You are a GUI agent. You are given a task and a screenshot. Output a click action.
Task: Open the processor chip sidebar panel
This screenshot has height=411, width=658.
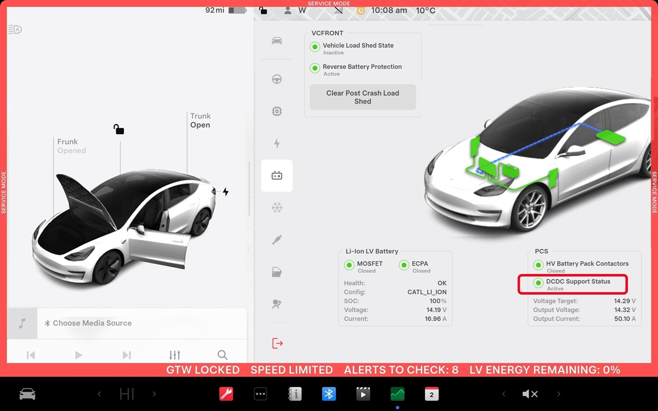tap(277, 112)
